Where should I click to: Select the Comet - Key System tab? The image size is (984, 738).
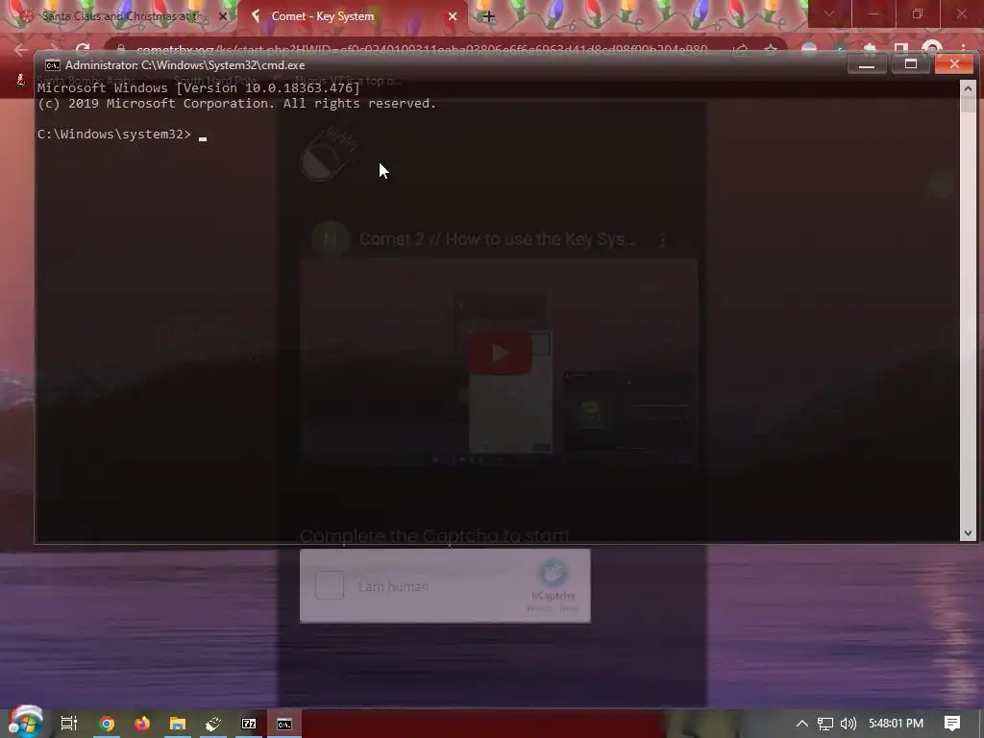tap(354, 16)
